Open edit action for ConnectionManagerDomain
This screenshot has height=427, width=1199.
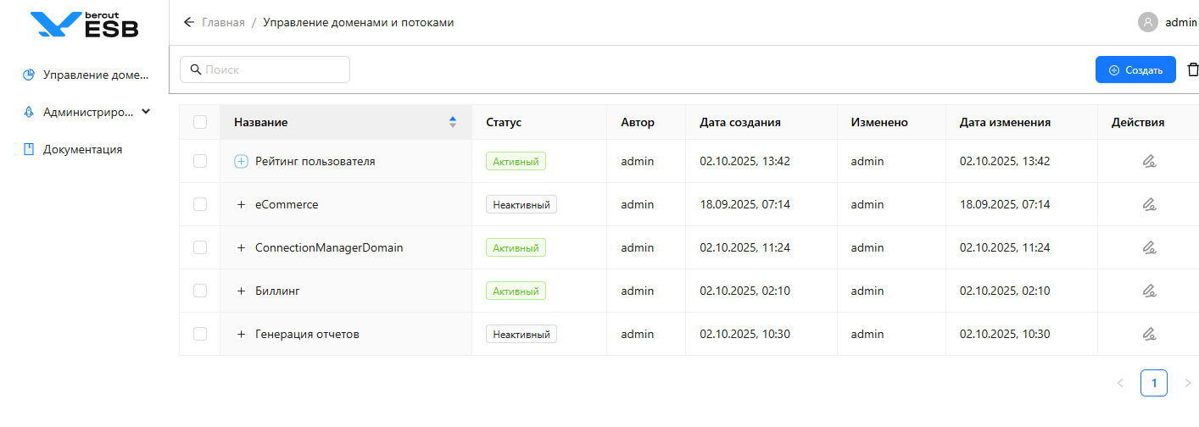tap(1149, 247)
